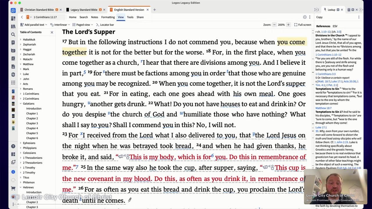Open the Search menu
Image resolution: width=372 pixels, height=209 pixels.
tap(84, 17)
